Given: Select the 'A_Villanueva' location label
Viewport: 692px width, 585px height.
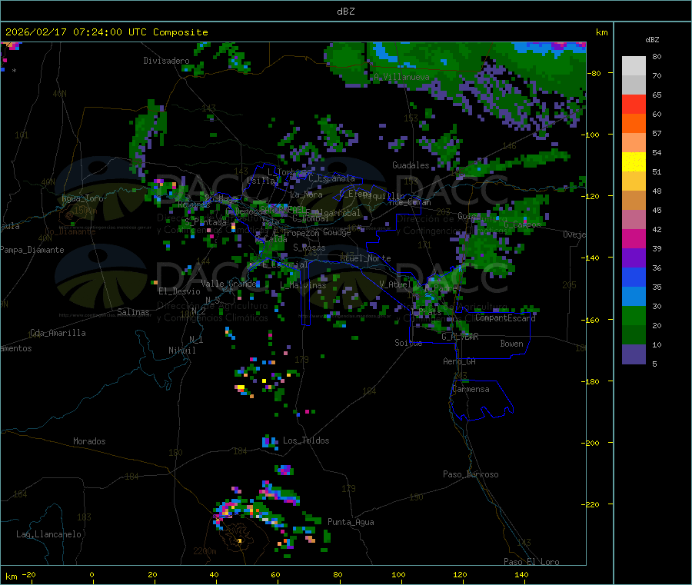Looking at the screenshot, I should point(401,77).
